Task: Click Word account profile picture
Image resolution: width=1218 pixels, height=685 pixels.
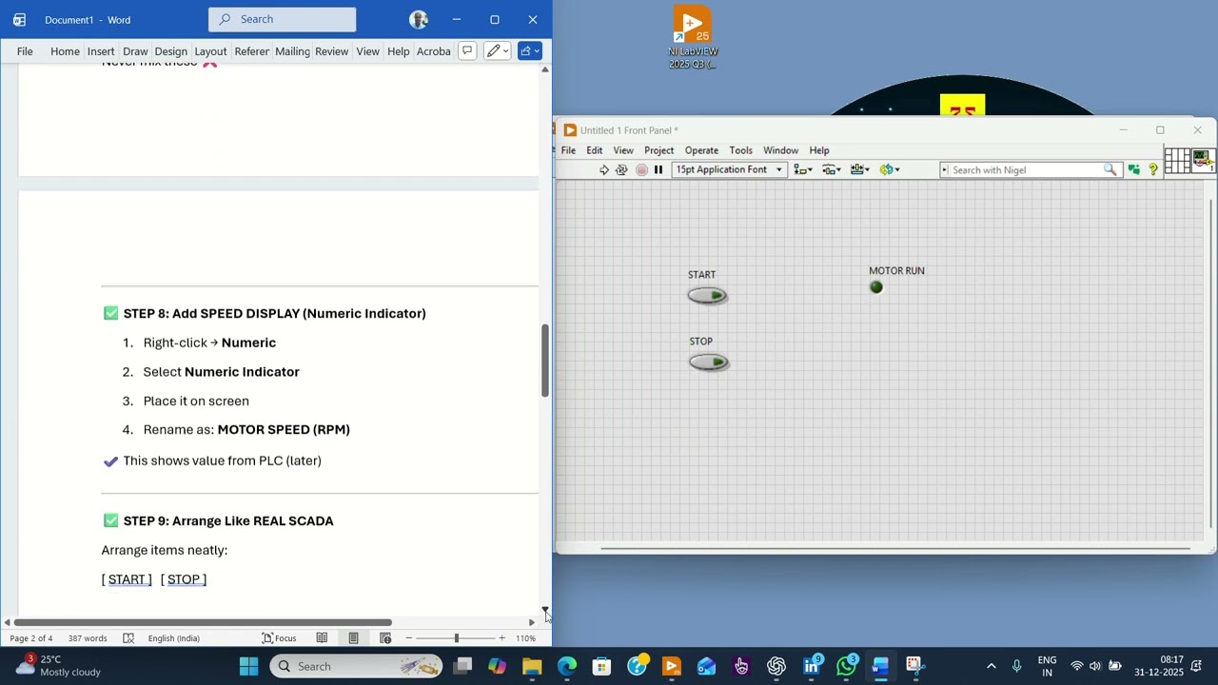Action: tap(419, 19)
